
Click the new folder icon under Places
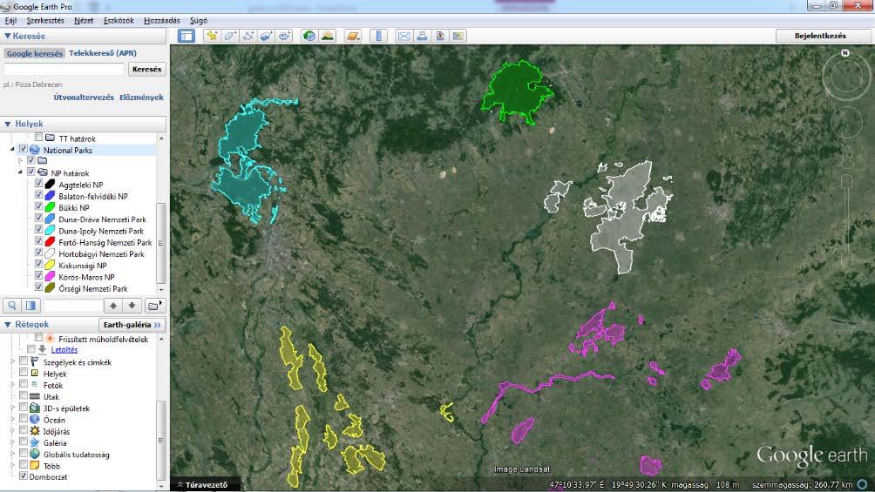tap(153, 306)
